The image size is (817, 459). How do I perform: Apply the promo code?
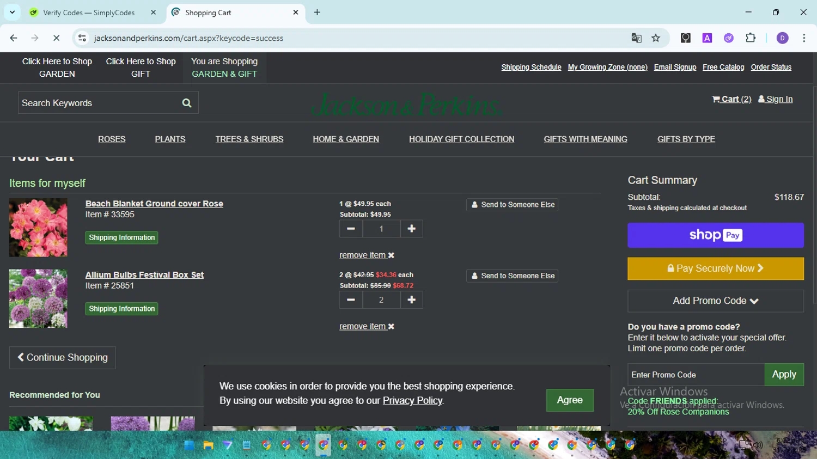pos(784,375)
